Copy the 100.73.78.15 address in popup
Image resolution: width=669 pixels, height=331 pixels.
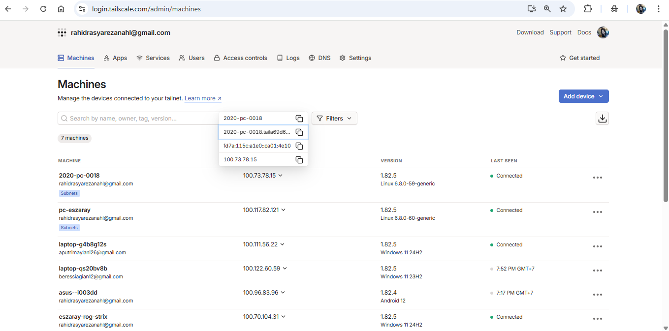[299, 160]
